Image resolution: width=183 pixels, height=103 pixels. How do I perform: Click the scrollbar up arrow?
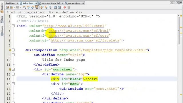[x=178, y=15]
